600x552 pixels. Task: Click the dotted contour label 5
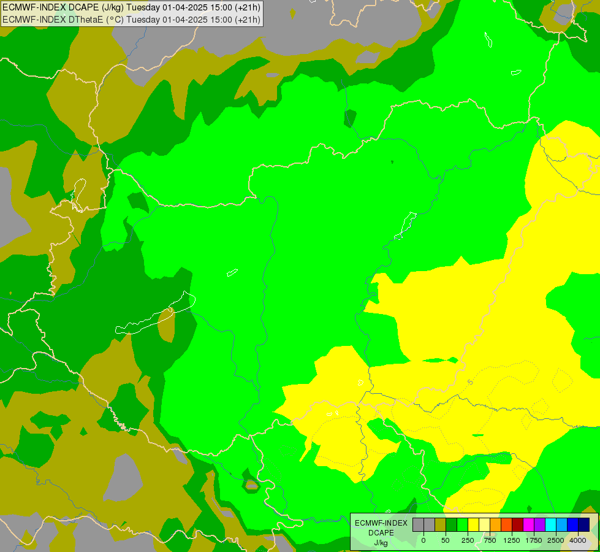coord(470,382)
